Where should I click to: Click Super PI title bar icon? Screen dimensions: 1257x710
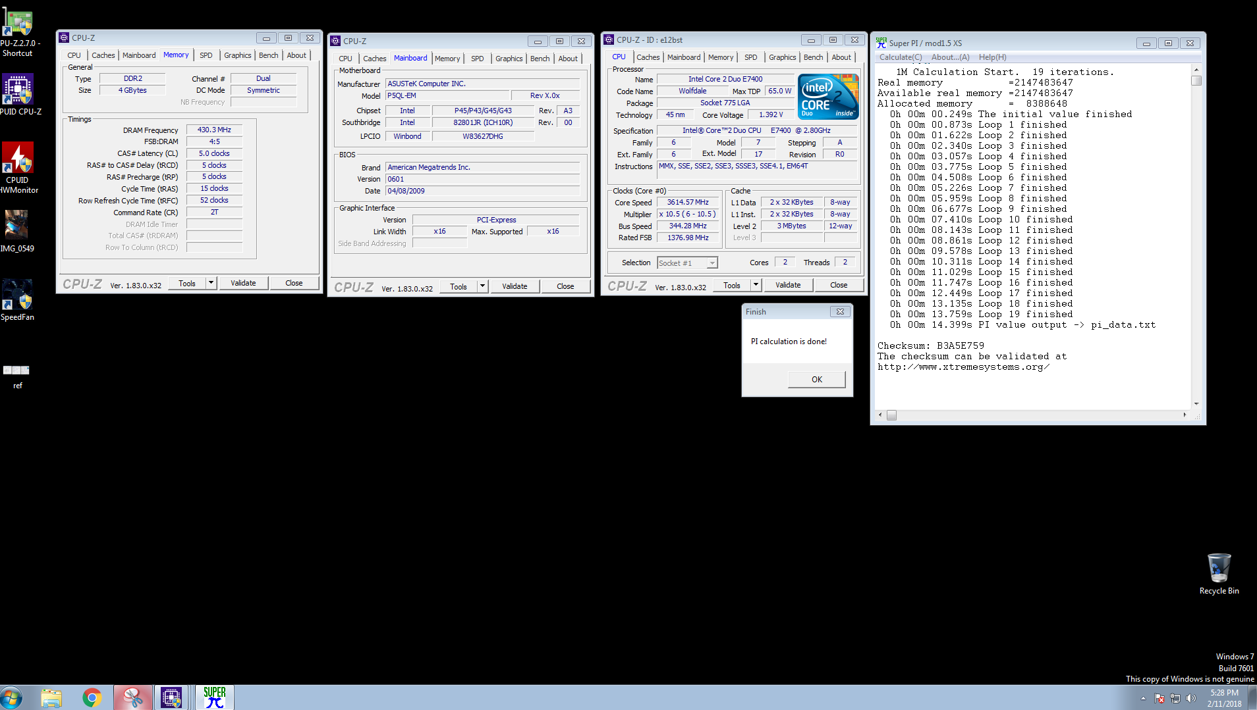coord(881,43)
